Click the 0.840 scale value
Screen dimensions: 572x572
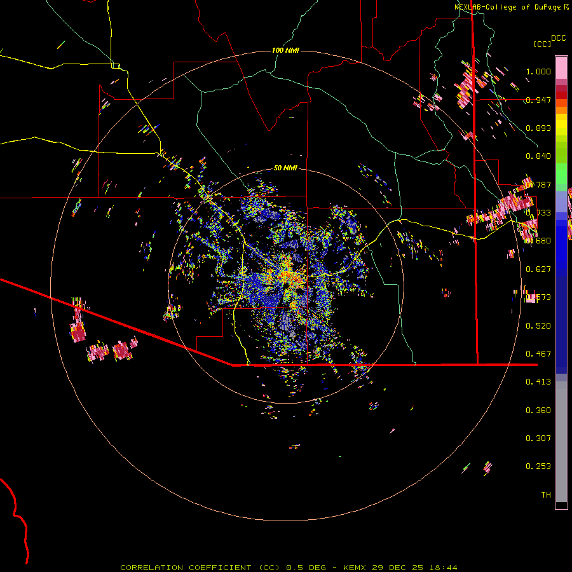538,156
